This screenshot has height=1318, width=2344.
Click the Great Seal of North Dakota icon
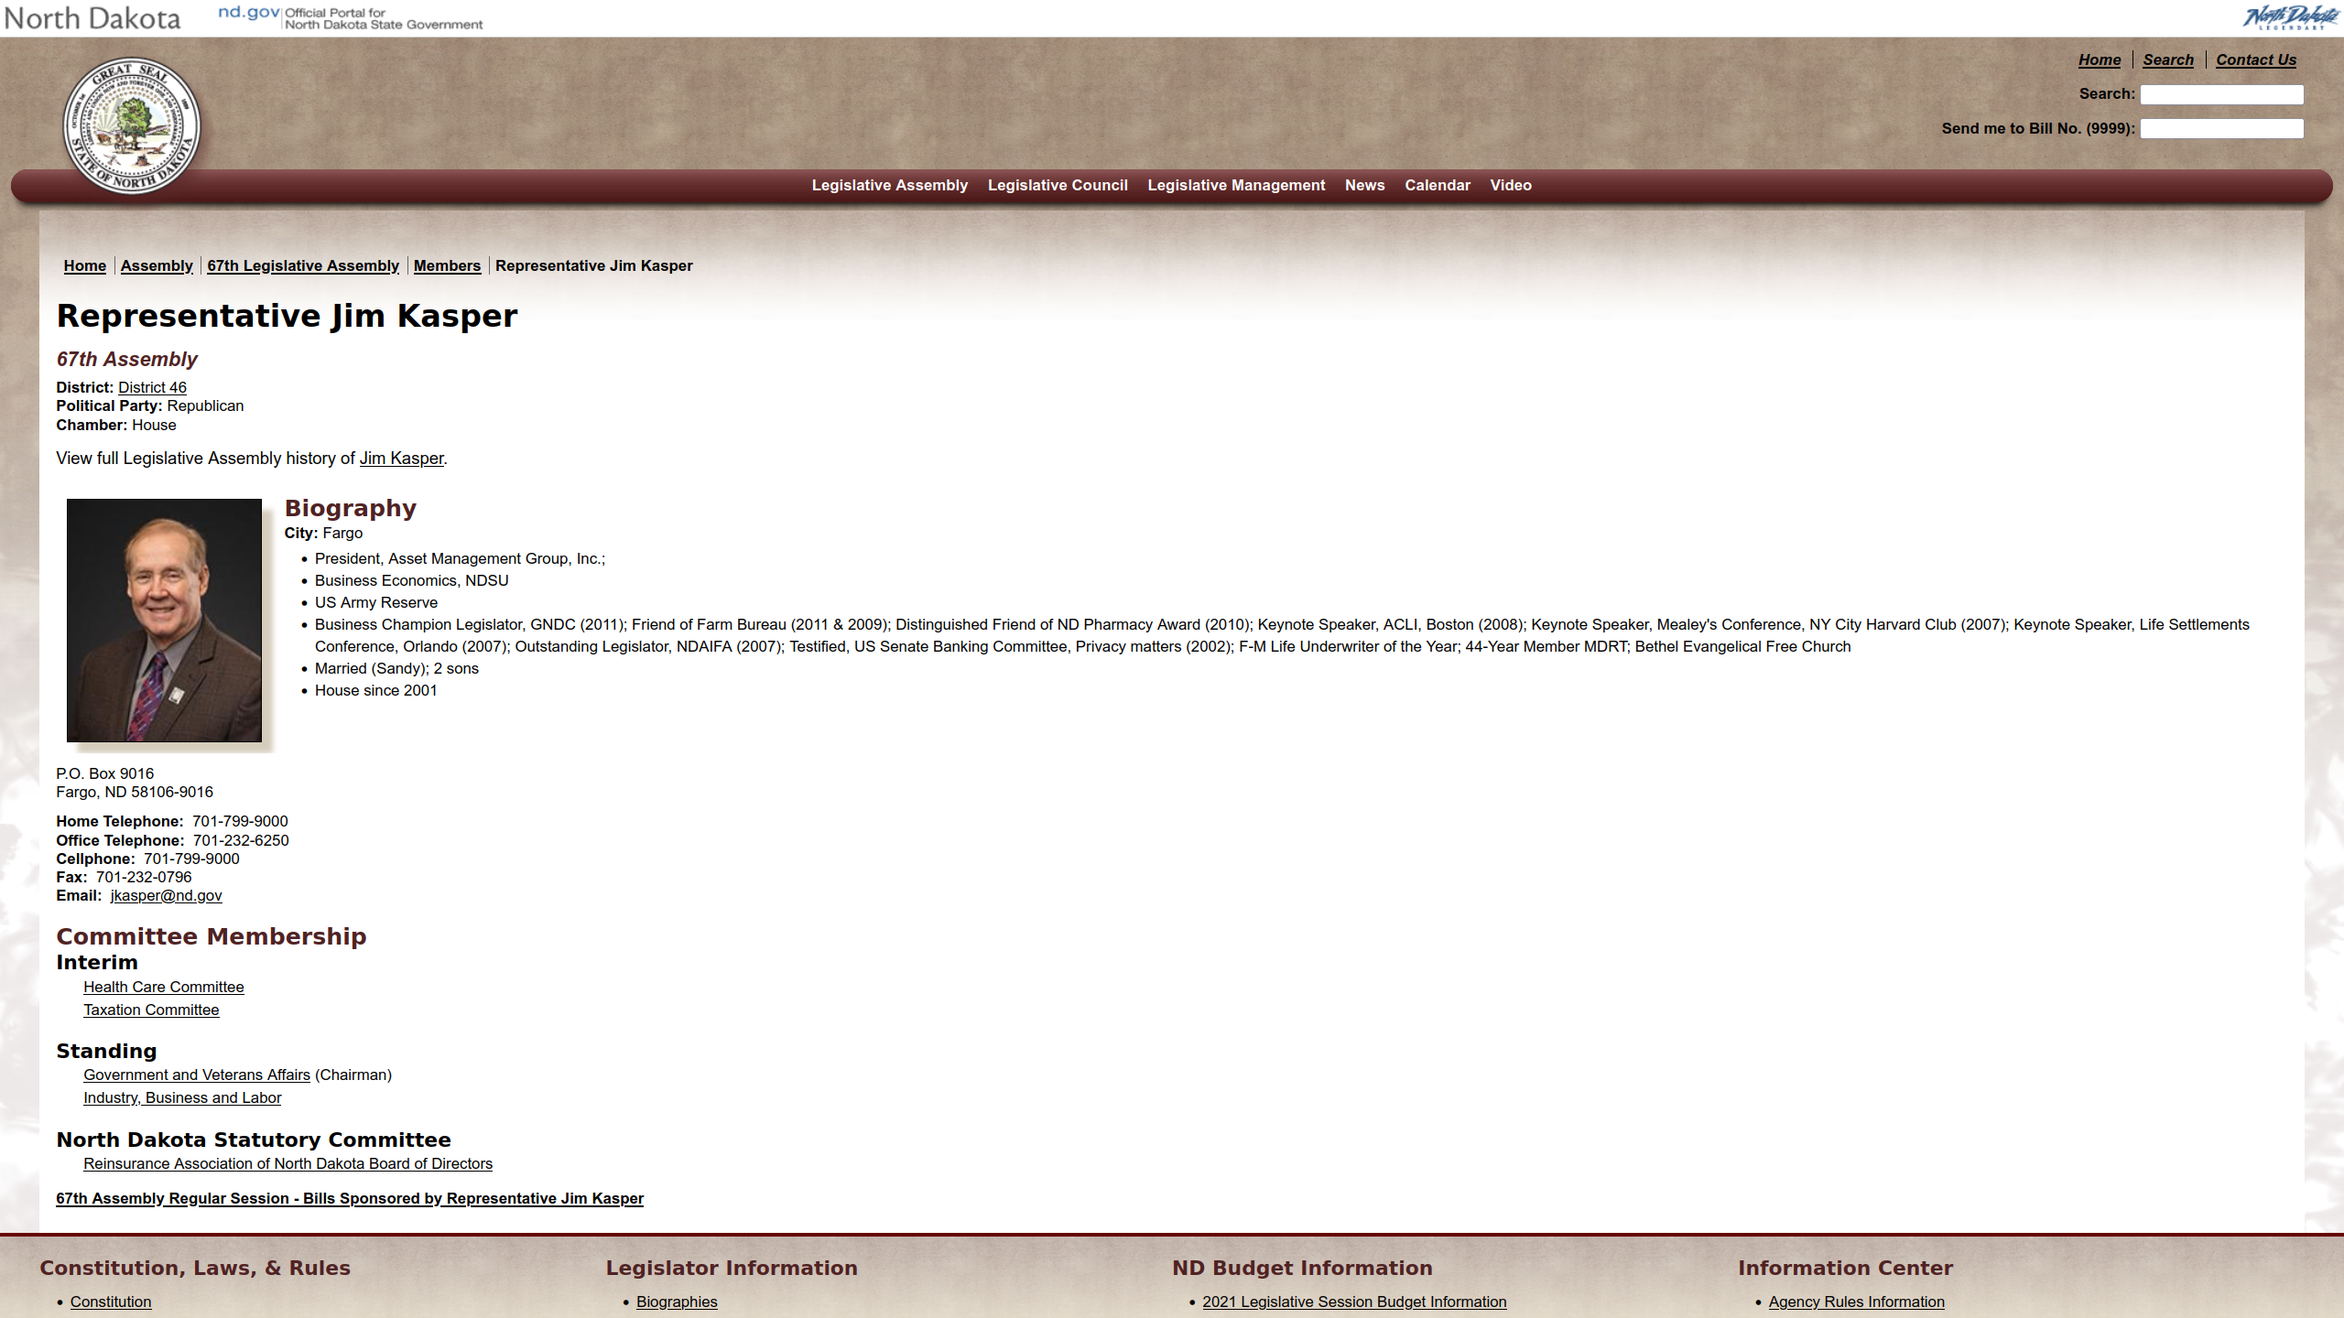point(134,124)
